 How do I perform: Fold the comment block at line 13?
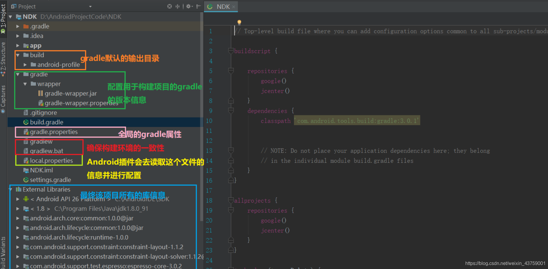231,151
